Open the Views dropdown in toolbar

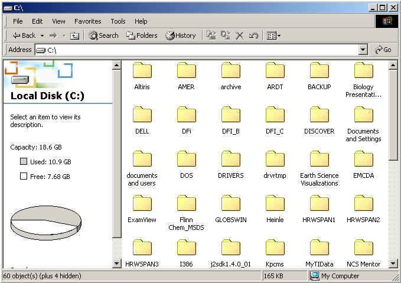[273, 35]
